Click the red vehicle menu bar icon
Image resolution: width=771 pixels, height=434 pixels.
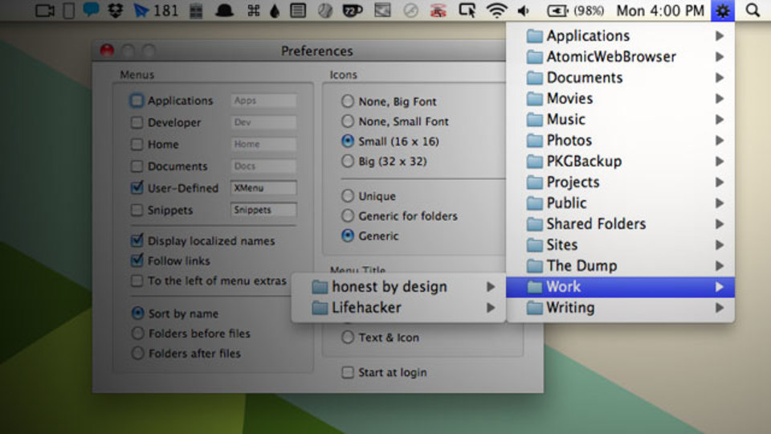[438, 10]
